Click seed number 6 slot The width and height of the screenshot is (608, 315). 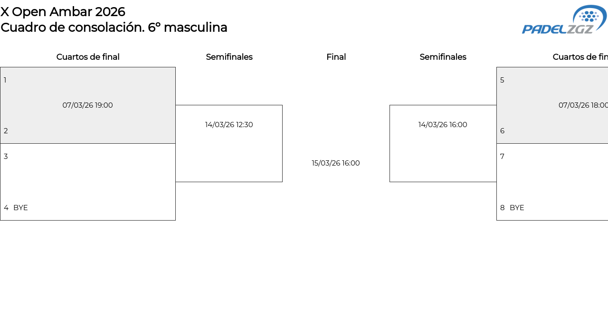click(502, 131)
